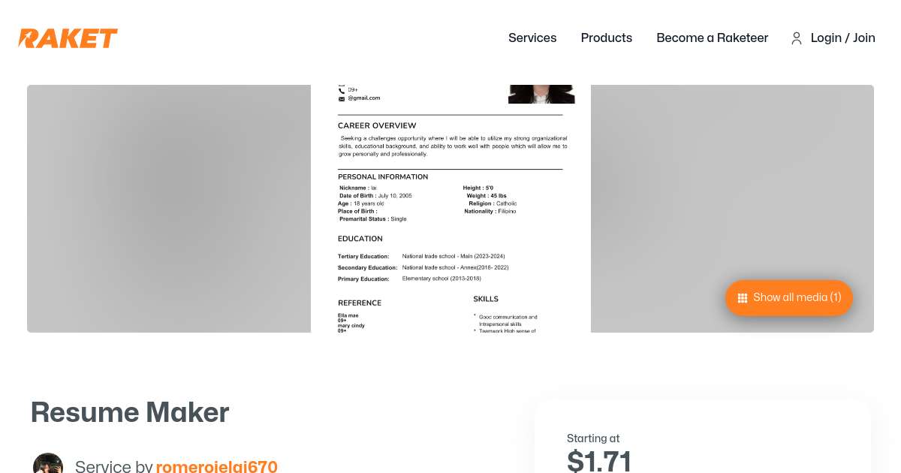Click the grid icon in Show all media
901x473 pixels.
[743, 298]
